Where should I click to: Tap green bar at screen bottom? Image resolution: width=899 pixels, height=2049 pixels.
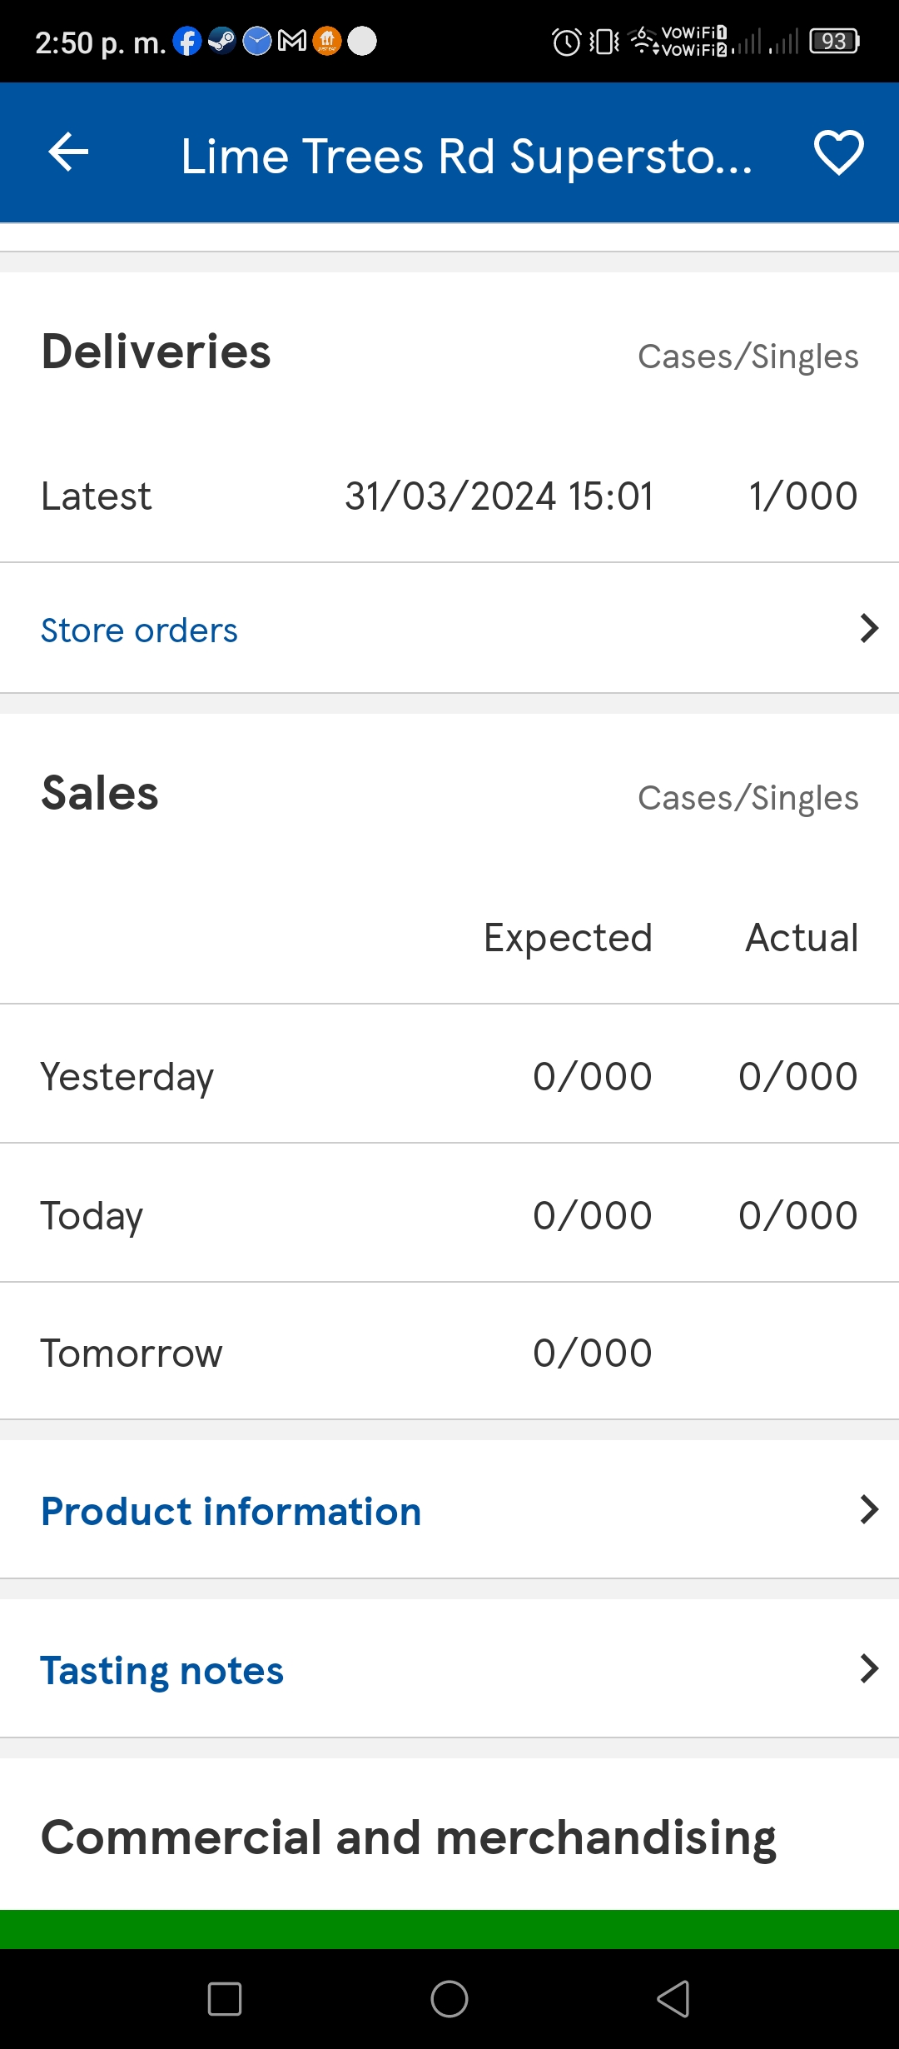pos(449,1929)
